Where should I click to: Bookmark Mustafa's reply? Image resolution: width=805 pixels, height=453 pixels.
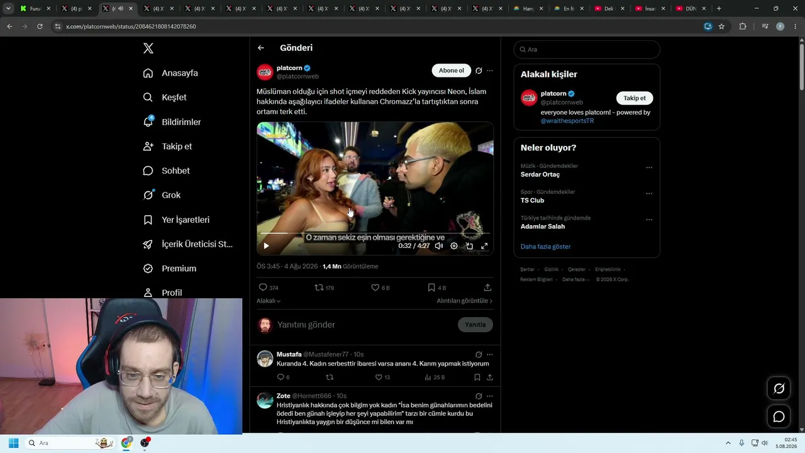477,377
